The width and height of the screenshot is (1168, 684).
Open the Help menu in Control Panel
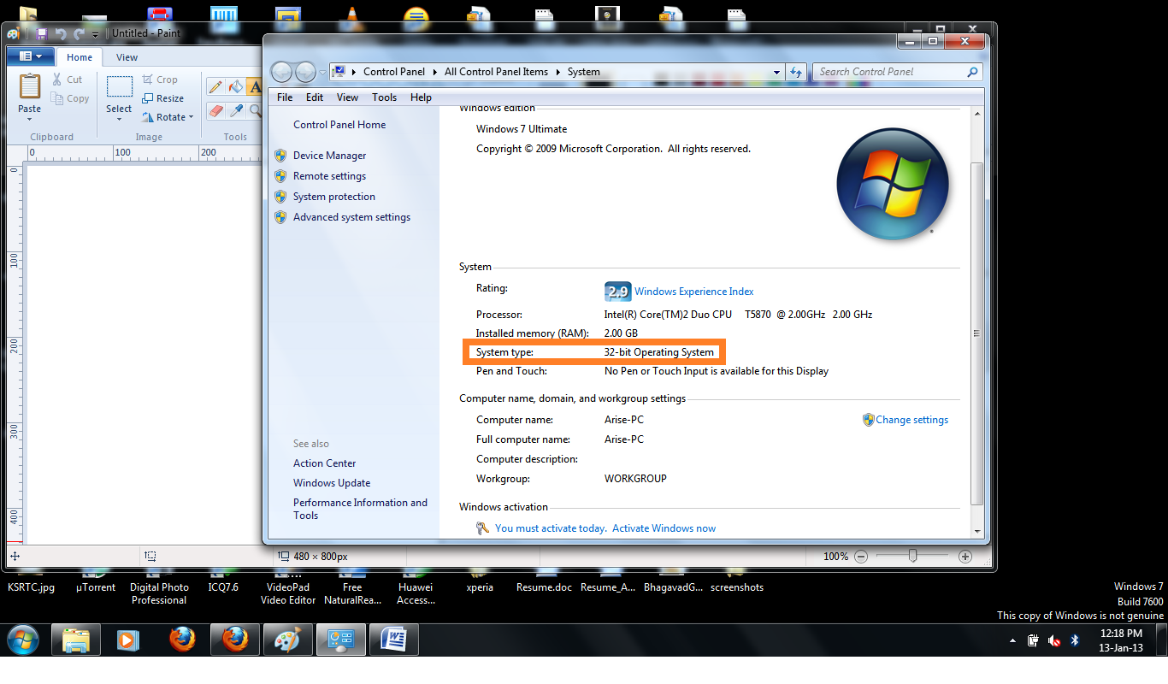coord(421,97)
